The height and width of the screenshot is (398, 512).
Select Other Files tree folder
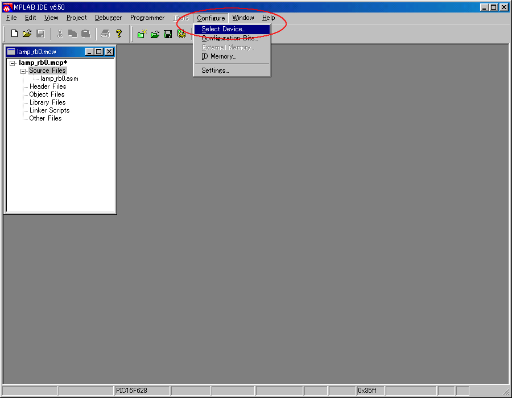pyautogui.click(x=46, y=118)
